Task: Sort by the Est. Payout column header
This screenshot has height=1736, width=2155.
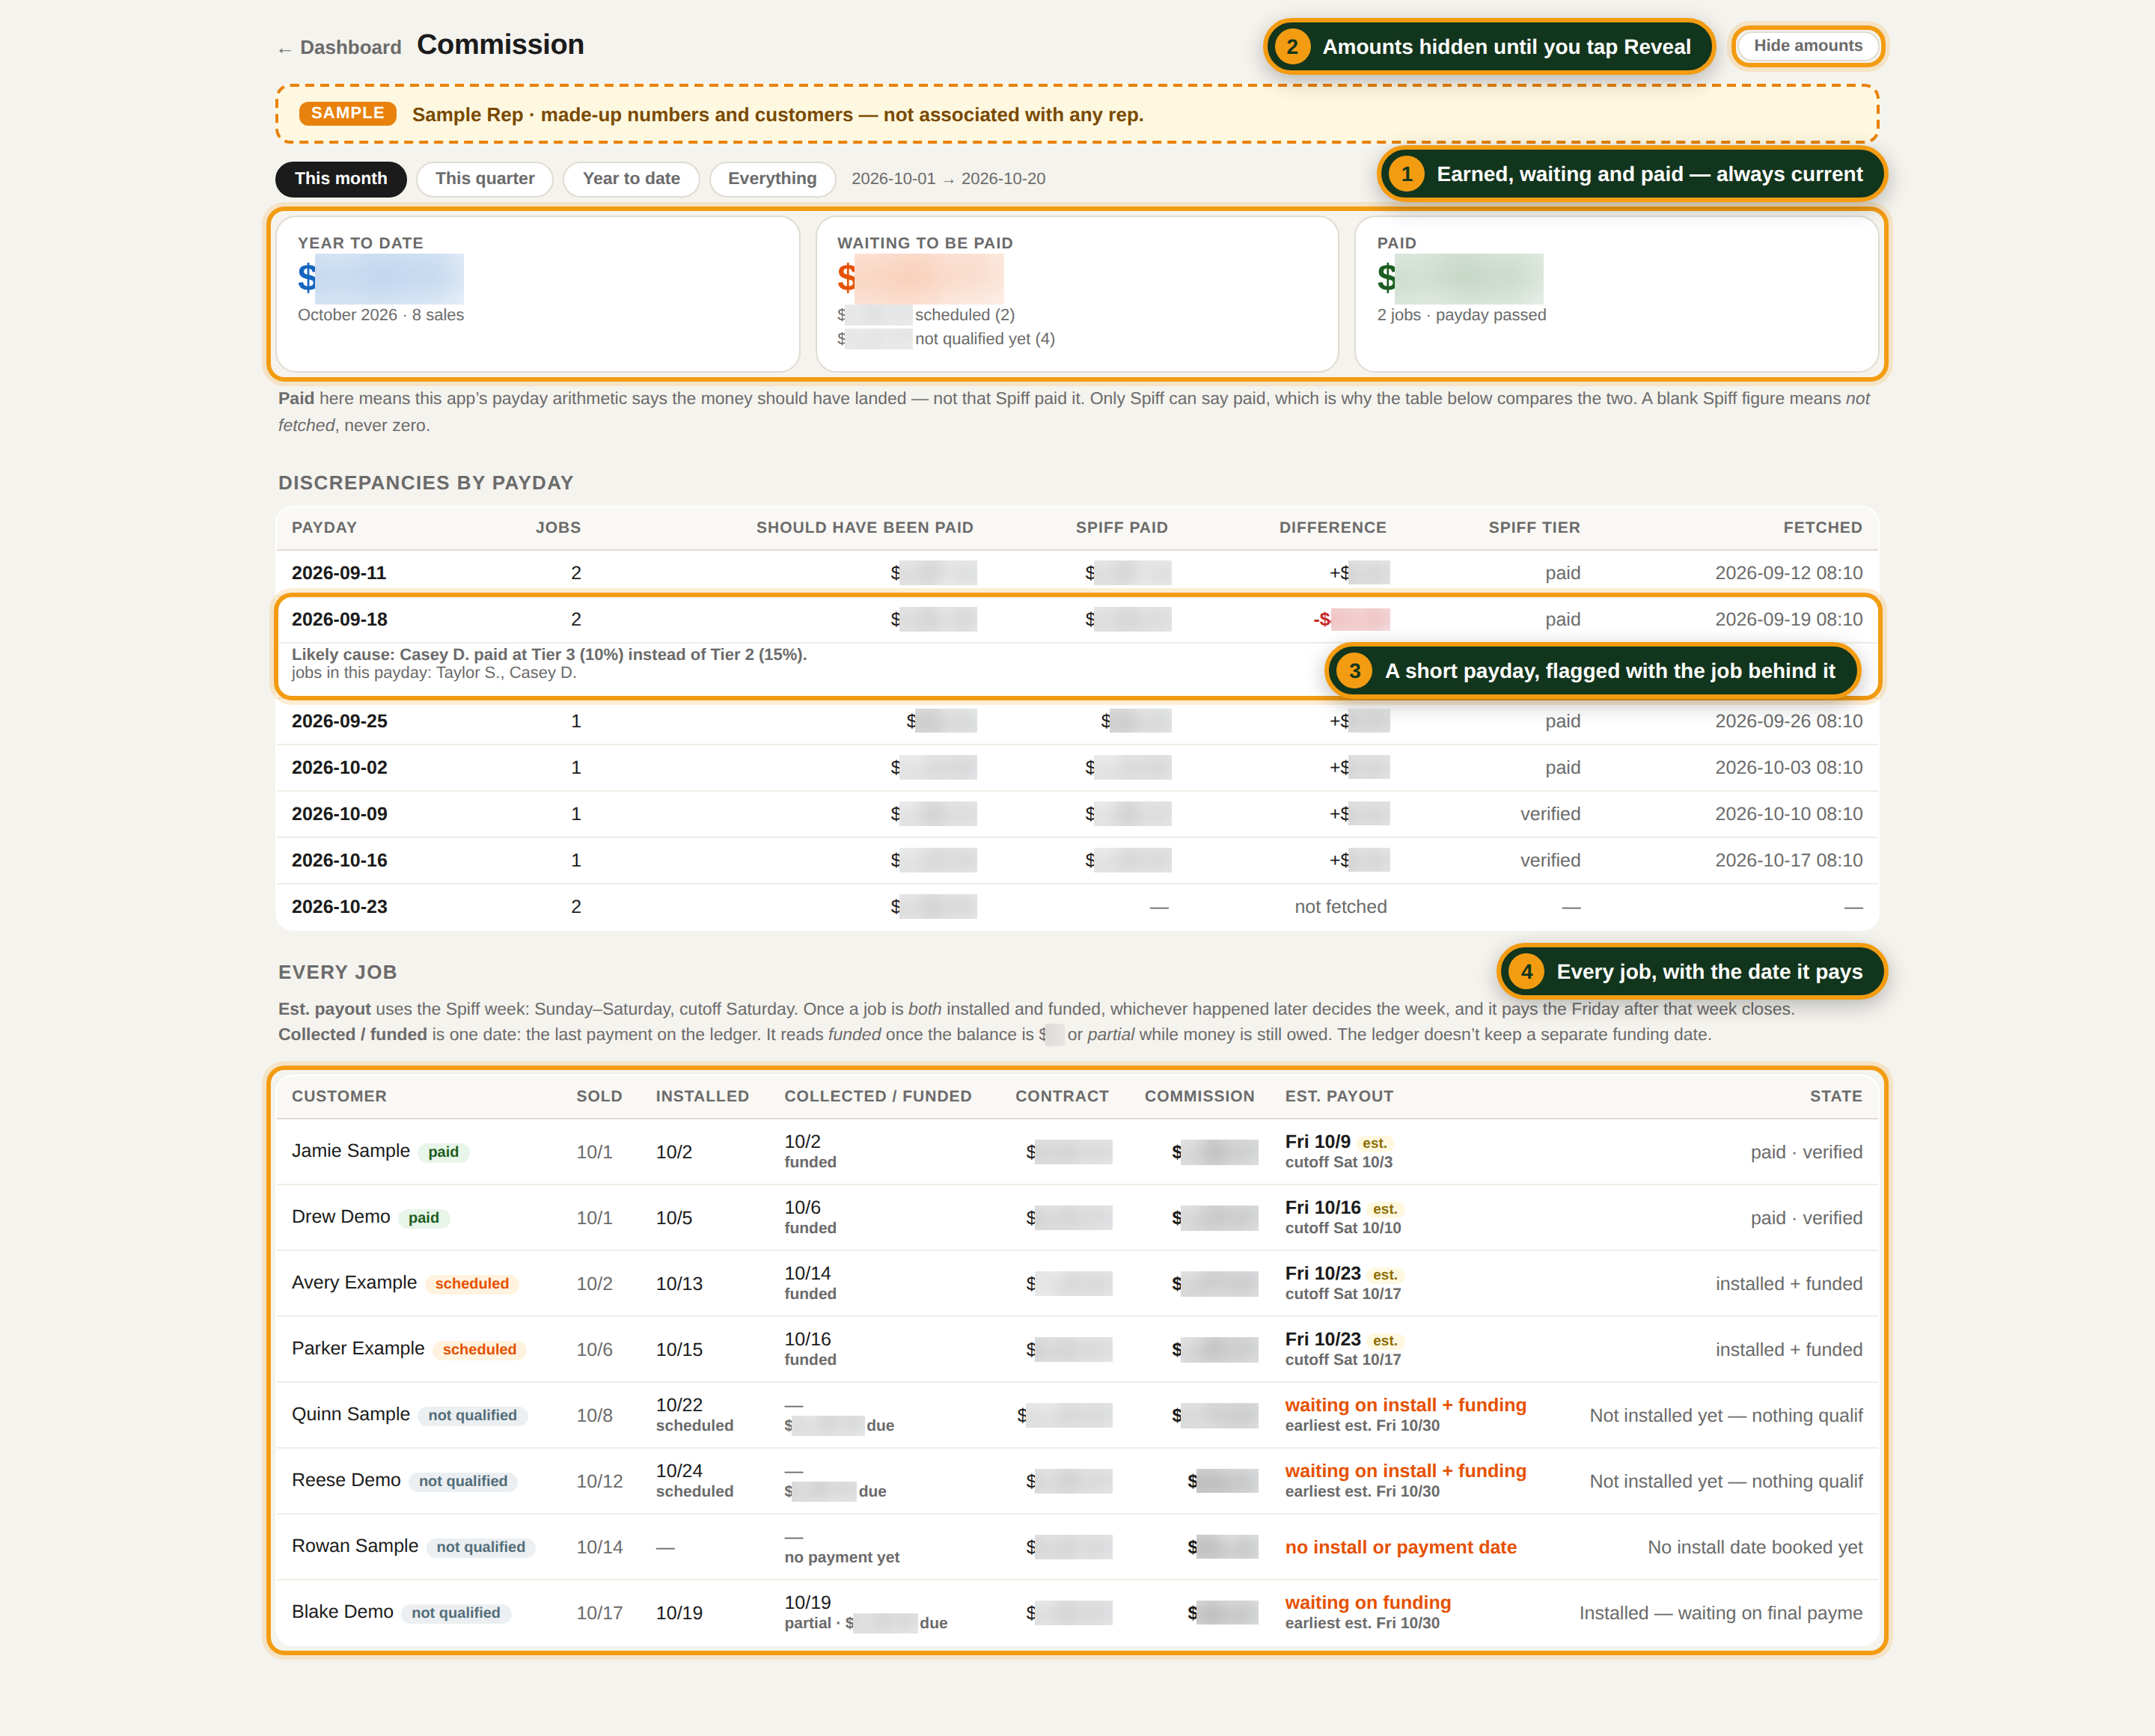Action: point(1339,1096)
